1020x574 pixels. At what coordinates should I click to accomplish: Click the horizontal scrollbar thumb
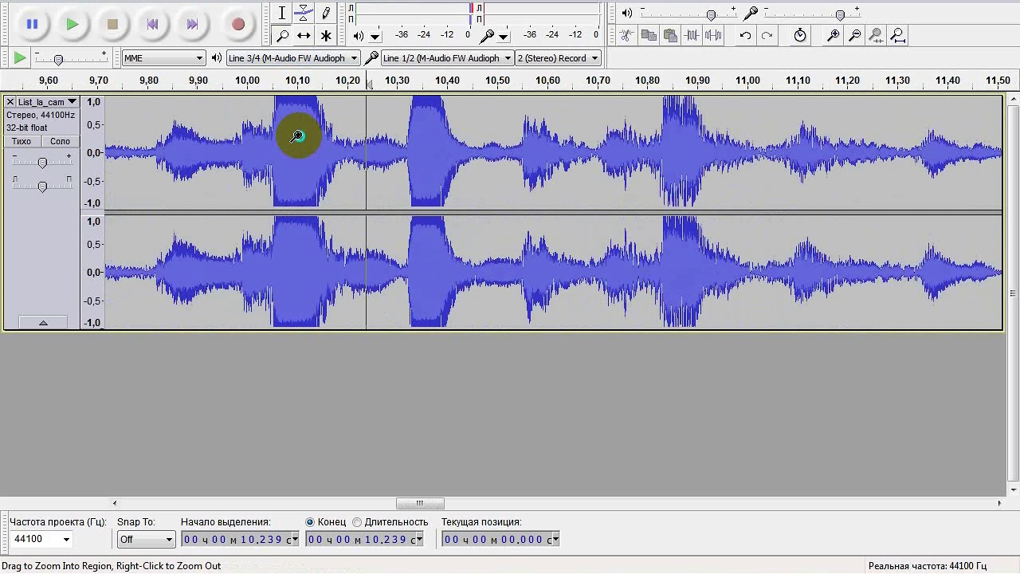point(420,503)
